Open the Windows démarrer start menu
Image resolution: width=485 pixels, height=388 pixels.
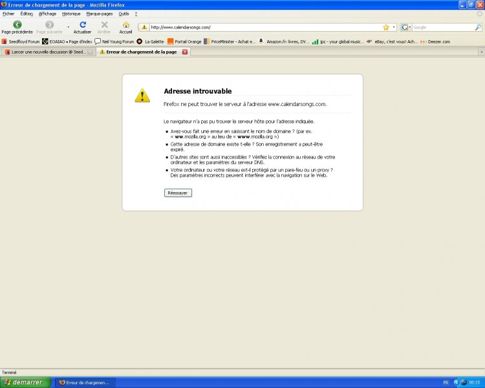click(25, 382)
